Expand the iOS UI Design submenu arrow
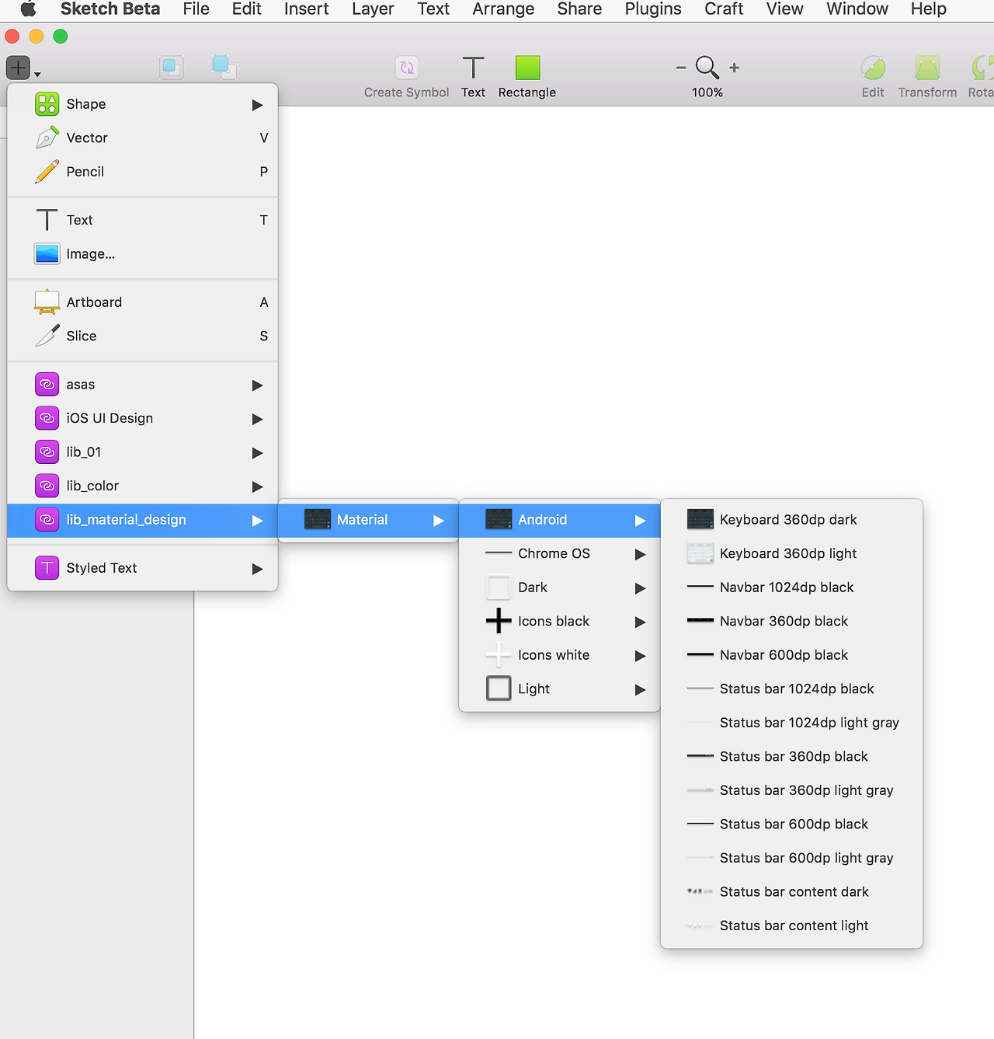 [257, 419]
